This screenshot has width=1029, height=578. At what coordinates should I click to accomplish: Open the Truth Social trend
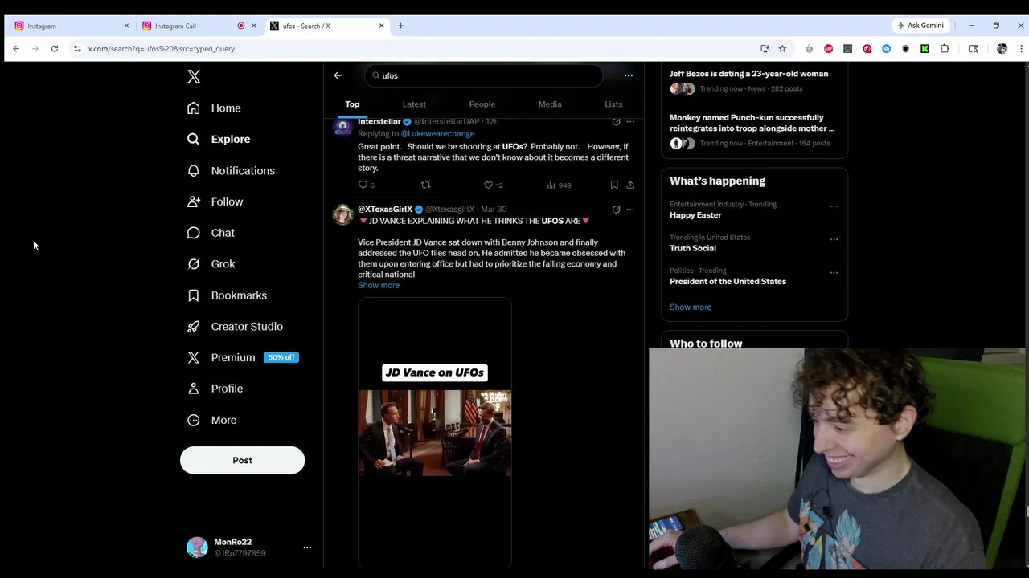click(693, 248)
